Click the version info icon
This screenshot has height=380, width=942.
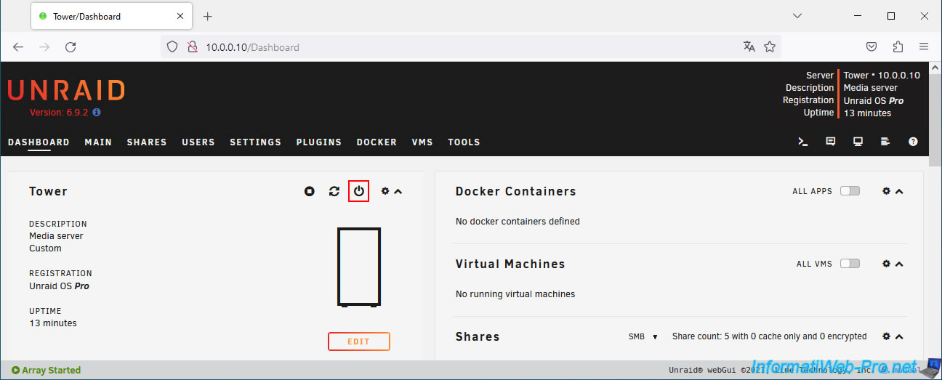(x=97, y=113)
